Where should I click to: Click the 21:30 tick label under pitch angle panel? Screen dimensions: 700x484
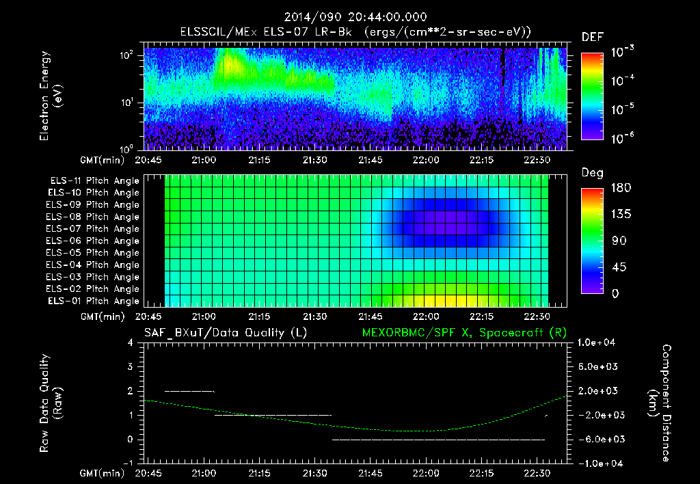click(x=314, y=317)
